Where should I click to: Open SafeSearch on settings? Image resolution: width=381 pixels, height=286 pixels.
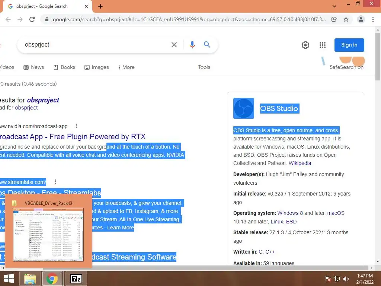tap(346, 67)
